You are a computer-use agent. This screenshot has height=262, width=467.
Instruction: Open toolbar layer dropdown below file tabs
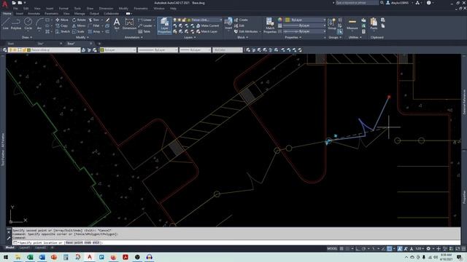[44, 50]
